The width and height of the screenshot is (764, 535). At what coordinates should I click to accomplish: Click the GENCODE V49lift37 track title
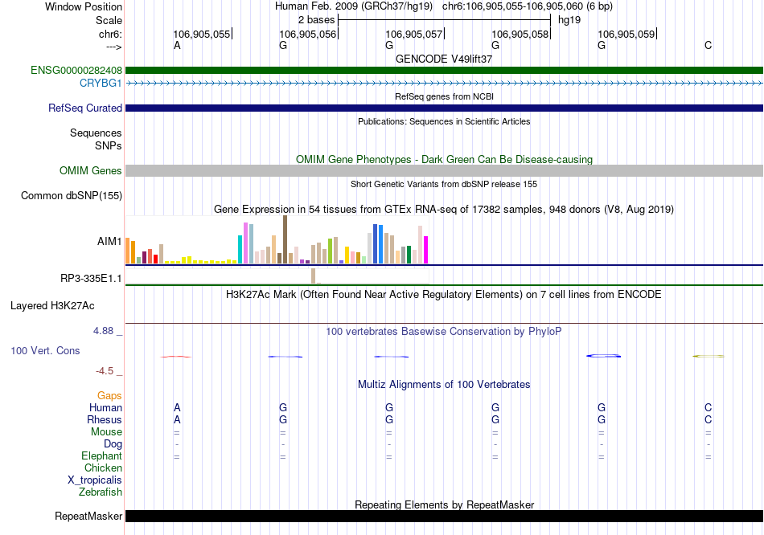[x=444, y=59]
